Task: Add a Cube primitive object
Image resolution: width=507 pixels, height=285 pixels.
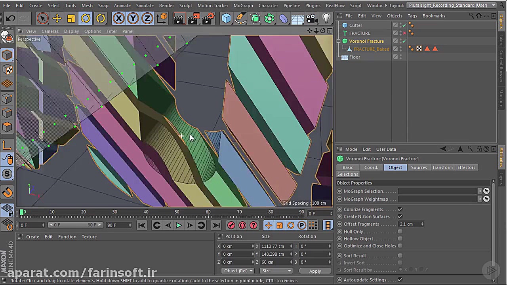Action: point(226,18)
